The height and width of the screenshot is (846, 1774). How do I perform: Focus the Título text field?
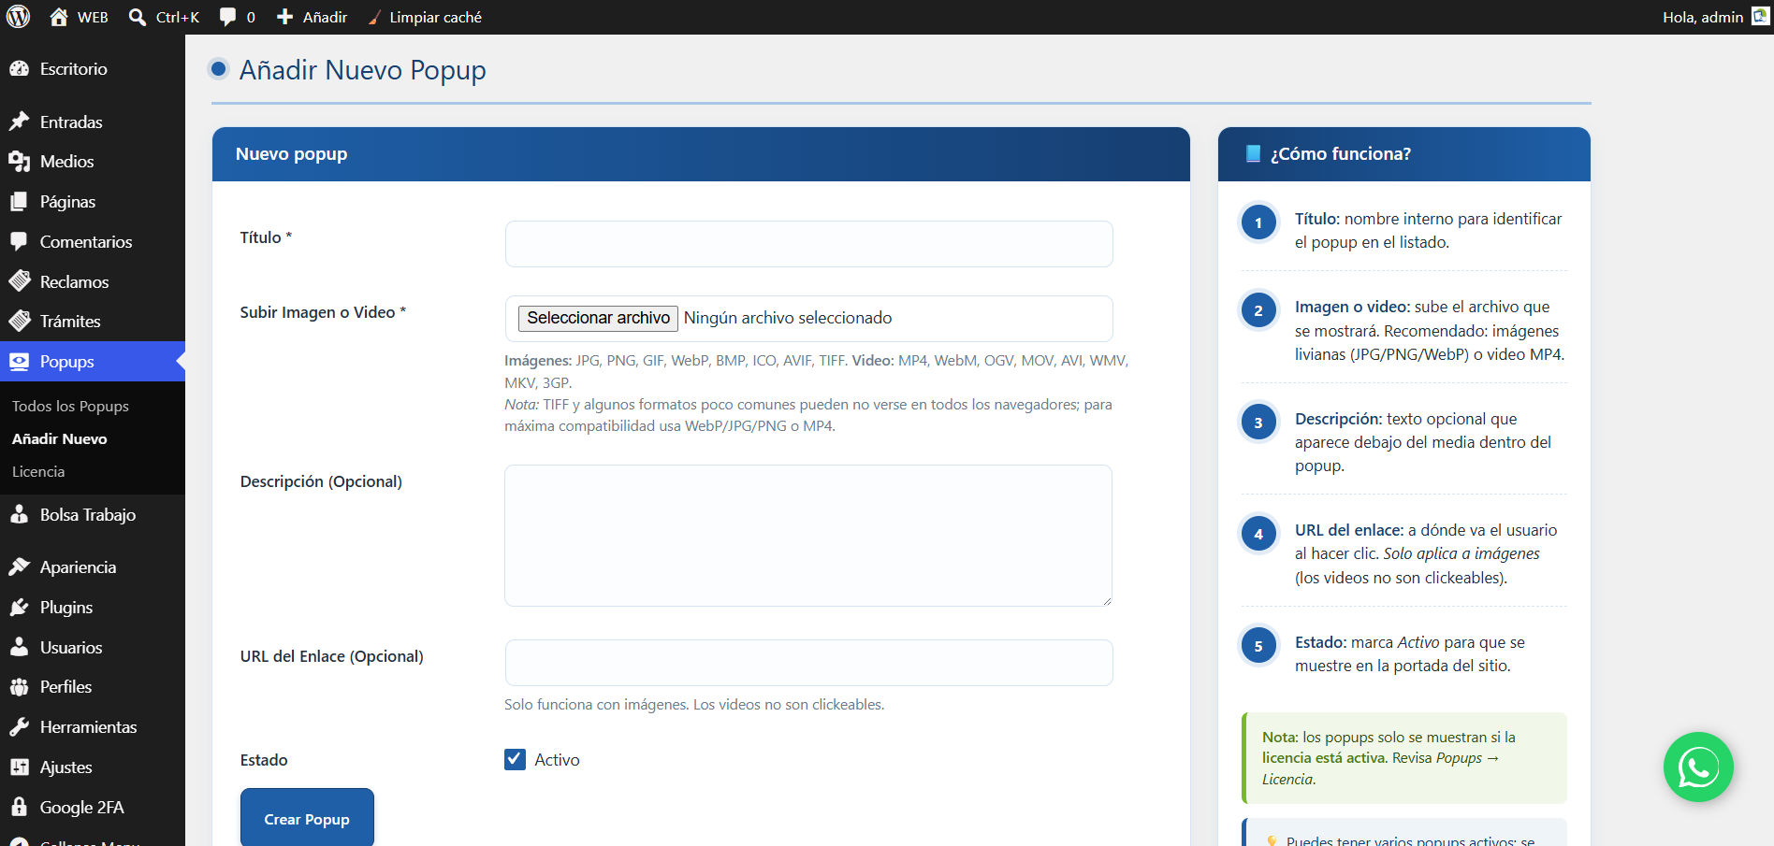(x=808, y=244)
